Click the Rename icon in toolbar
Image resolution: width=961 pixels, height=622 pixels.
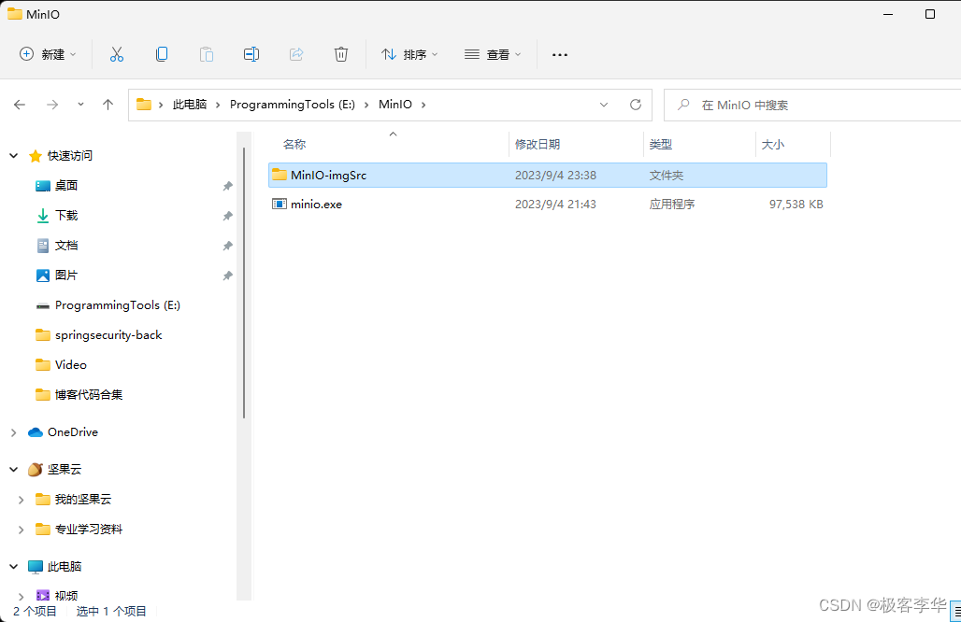click(x=251, y=54)
